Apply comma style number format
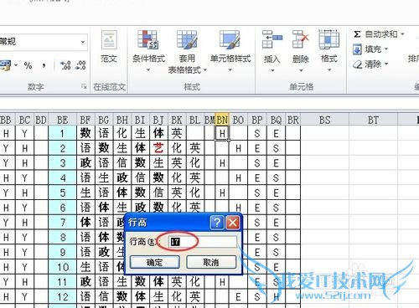The image size is (419, 308). [x=44, y=65]
